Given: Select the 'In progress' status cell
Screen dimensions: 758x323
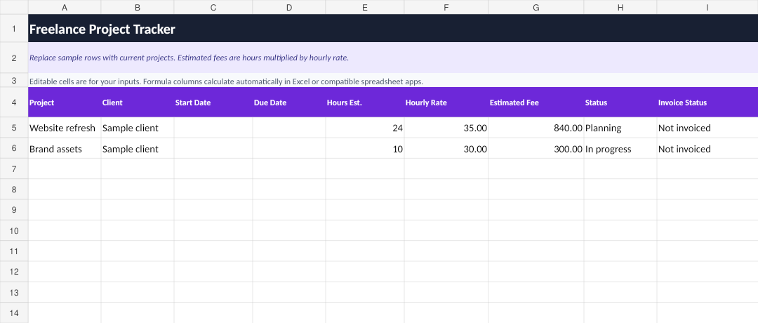Looking at the screenshot, I should [620, 148].
